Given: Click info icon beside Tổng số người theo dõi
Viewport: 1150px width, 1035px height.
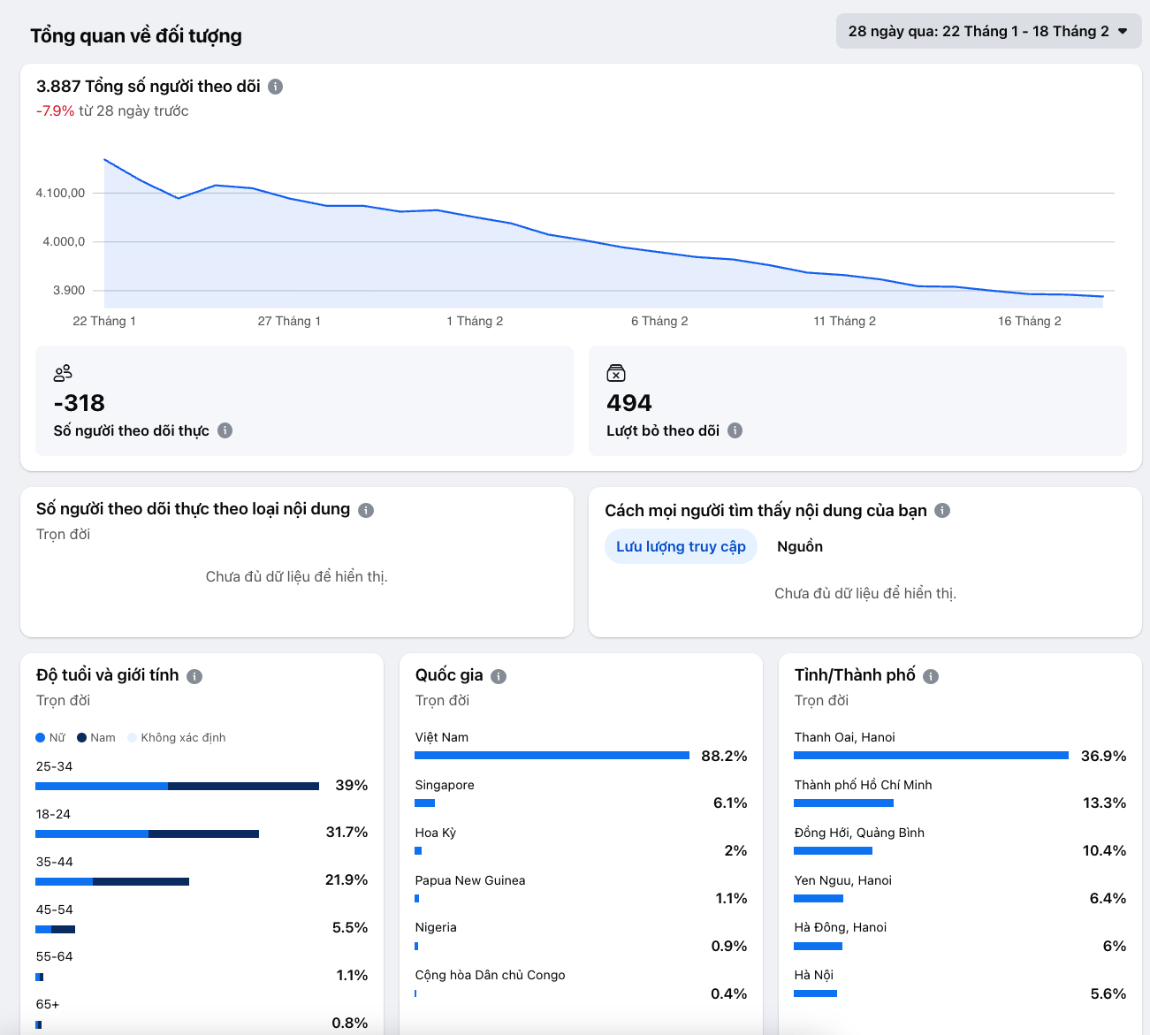Looking at the screenshot, I should [275, 87].
